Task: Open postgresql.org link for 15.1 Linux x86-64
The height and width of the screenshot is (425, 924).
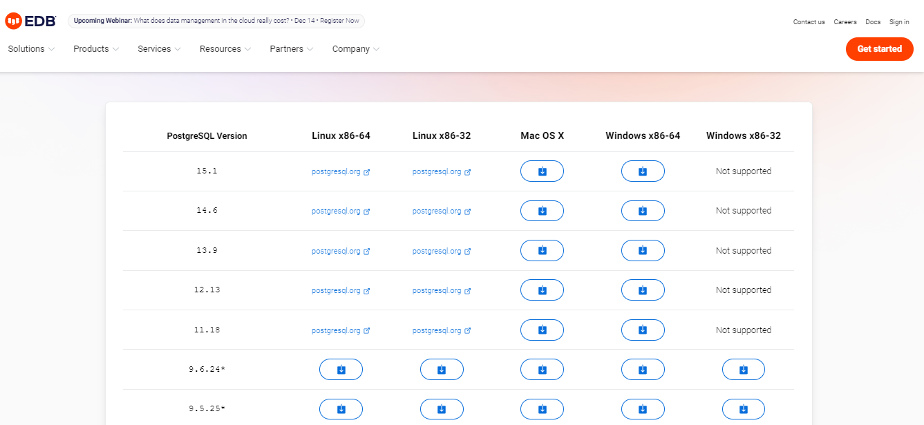Action: 341,171
